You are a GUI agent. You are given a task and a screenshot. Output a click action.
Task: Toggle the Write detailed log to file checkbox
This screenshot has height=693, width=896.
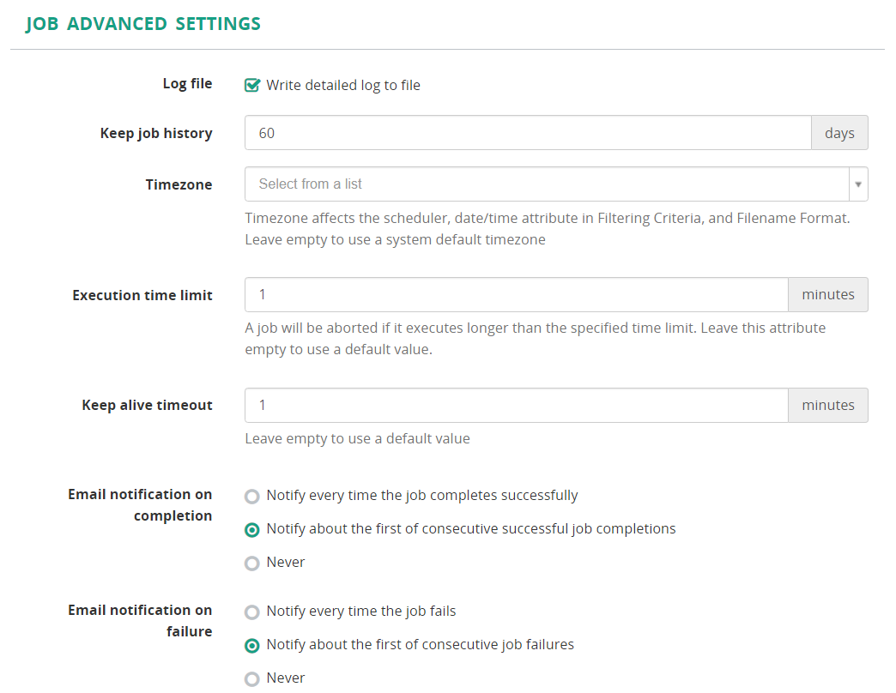coord(252,86)
